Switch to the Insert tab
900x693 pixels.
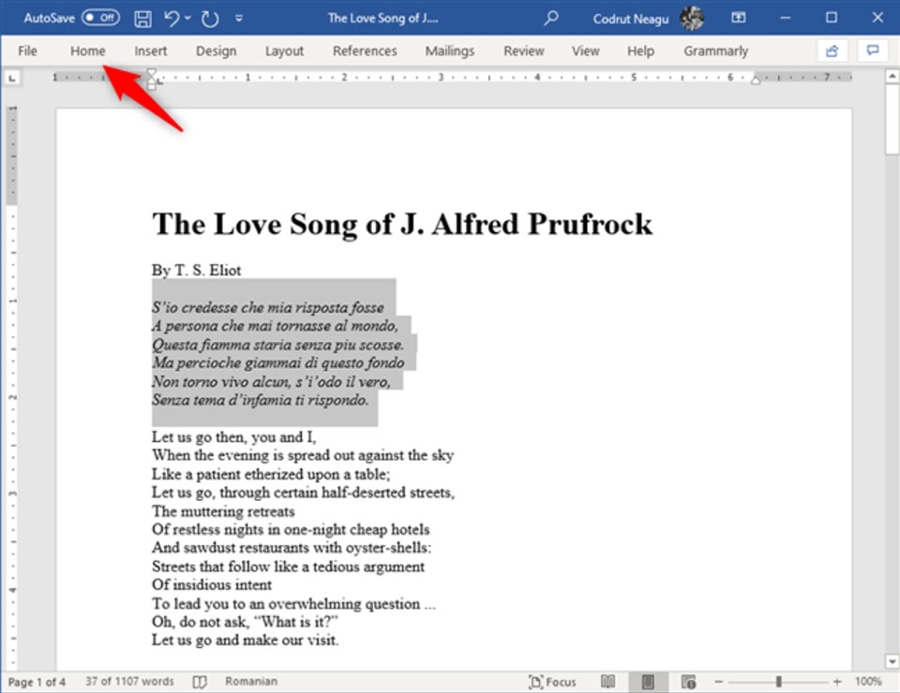(150, 51)
